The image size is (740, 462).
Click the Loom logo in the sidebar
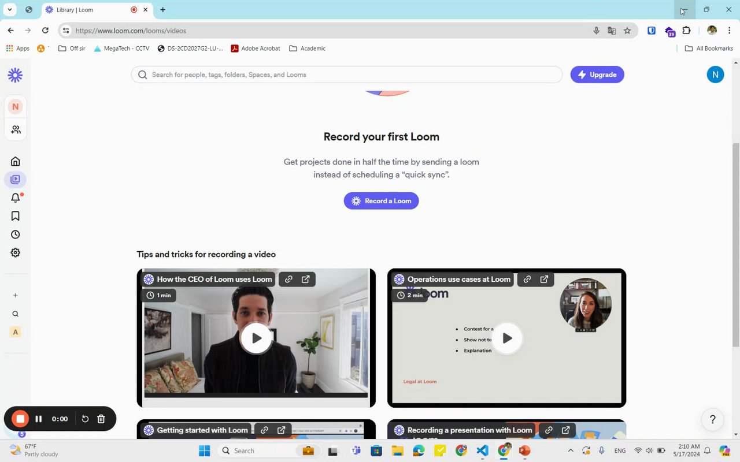pyautogui.click(x=15, y=74)
